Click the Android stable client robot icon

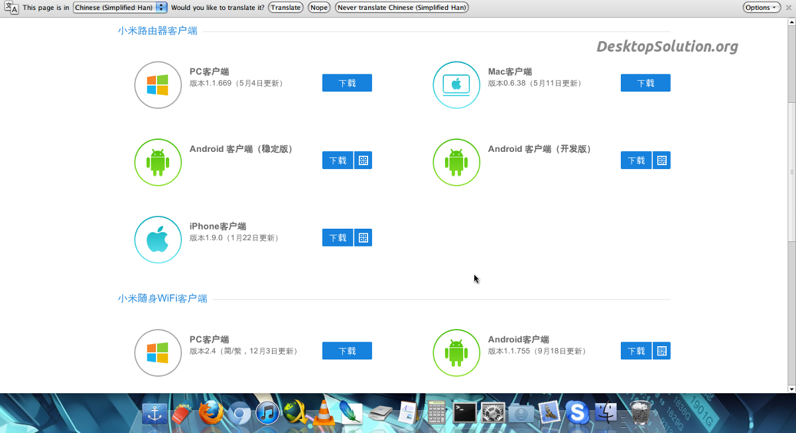point(158,162)
